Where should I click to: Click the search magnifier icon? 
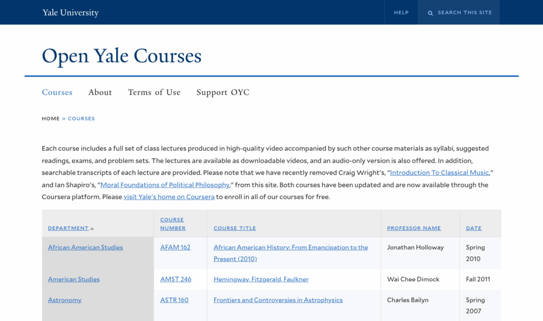click(431, 13)
